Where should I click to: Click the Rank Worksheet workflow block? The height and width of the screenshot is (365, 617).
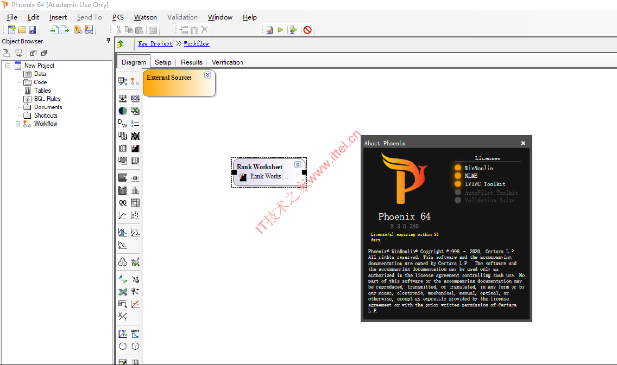click(269, 172)
